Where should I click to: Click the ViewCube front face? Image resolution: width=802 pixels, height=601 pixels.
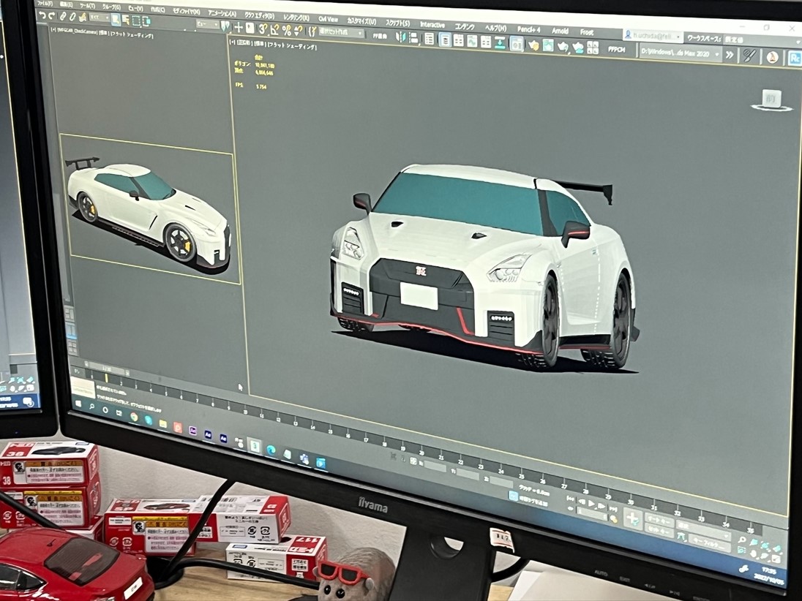tap(771, 97)
